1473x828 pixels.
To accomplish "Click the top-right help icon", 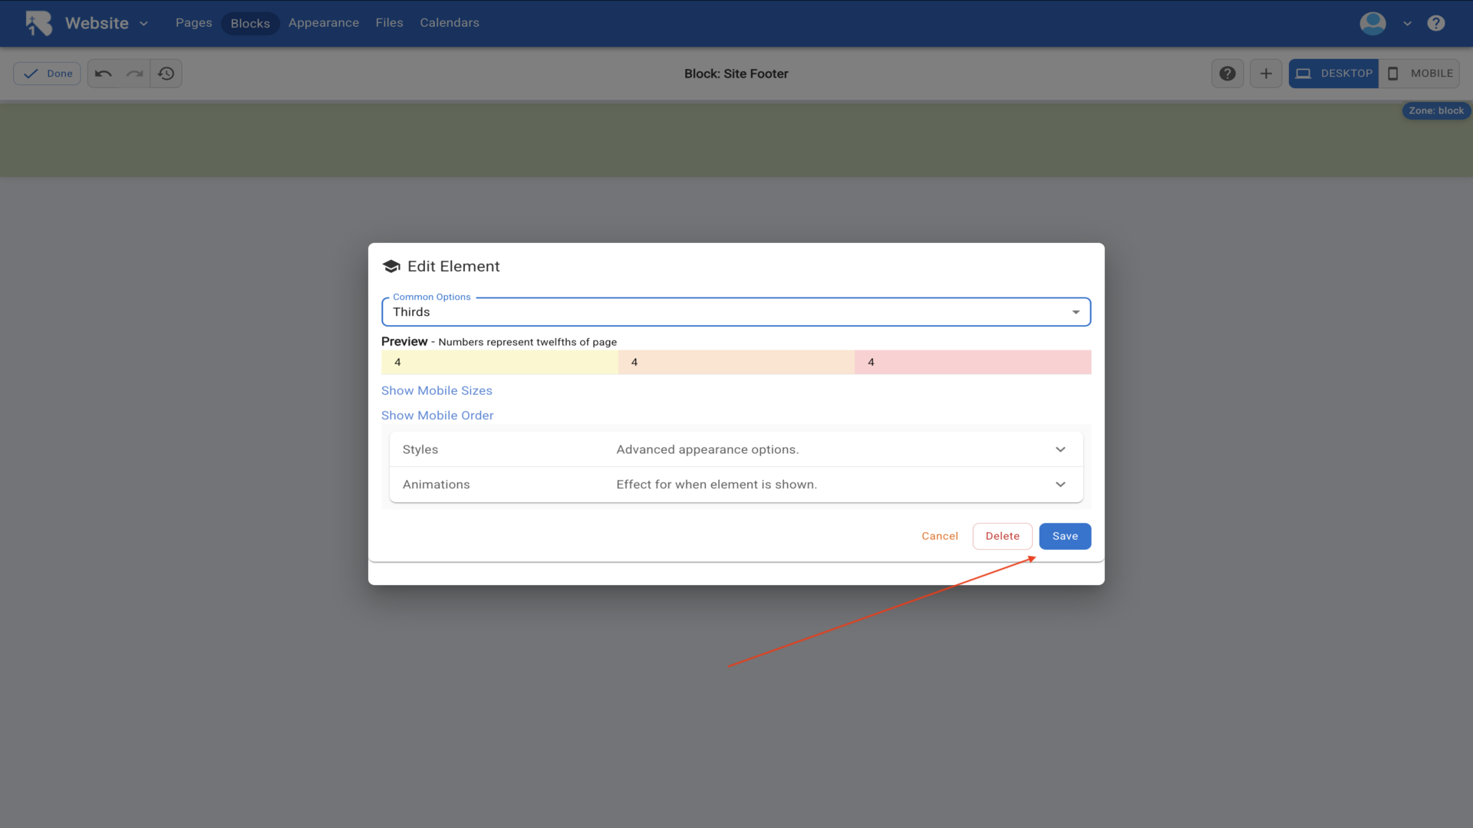I will click(x=1436, y=23).
